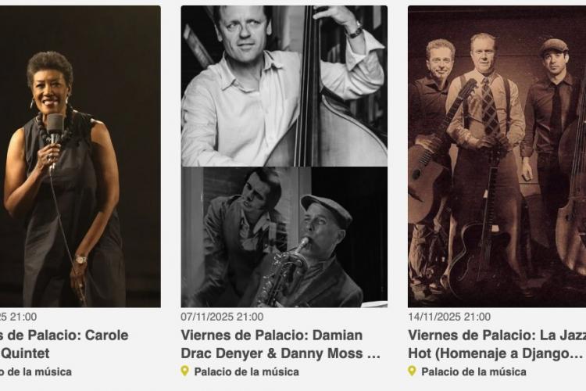Click the partial date ending 25 21:00
Screen dimensions: 586x391
click(18, 317)
